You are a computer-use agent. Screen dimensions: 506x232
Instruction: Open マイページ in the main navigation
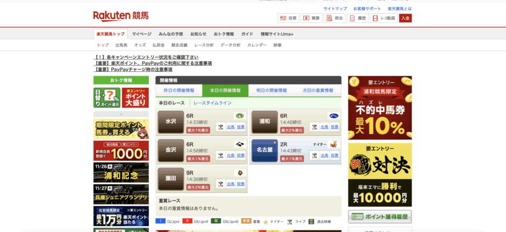pos(142,34)
